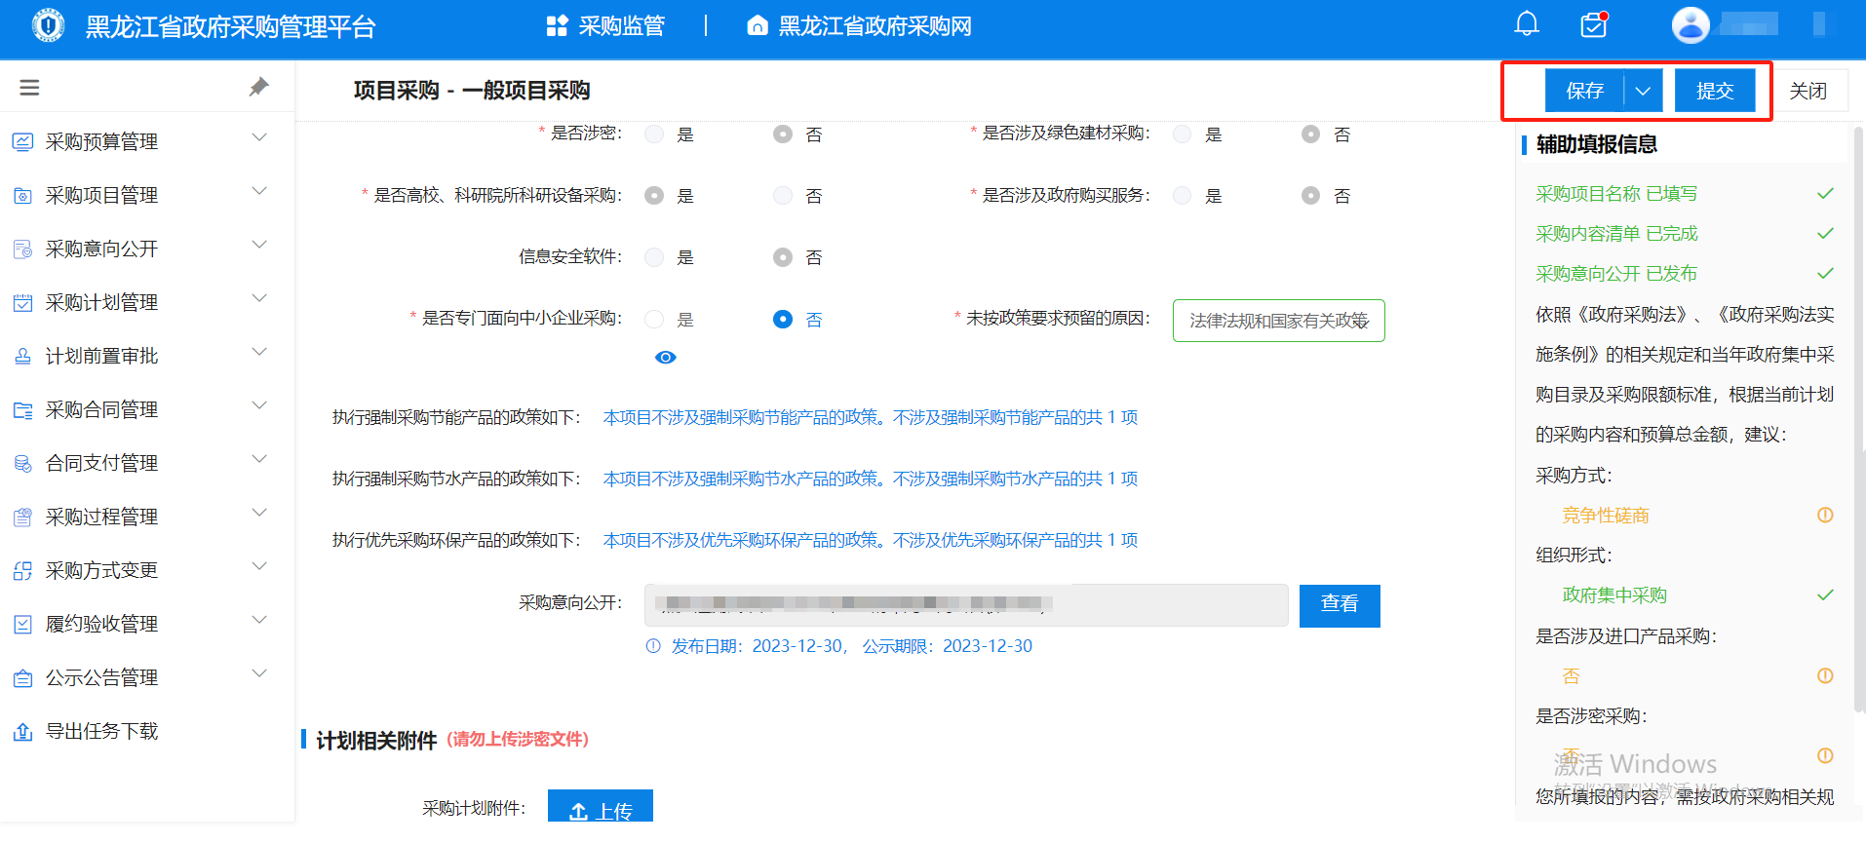Click the warning icon beside 竞争性磋商

1825,515
